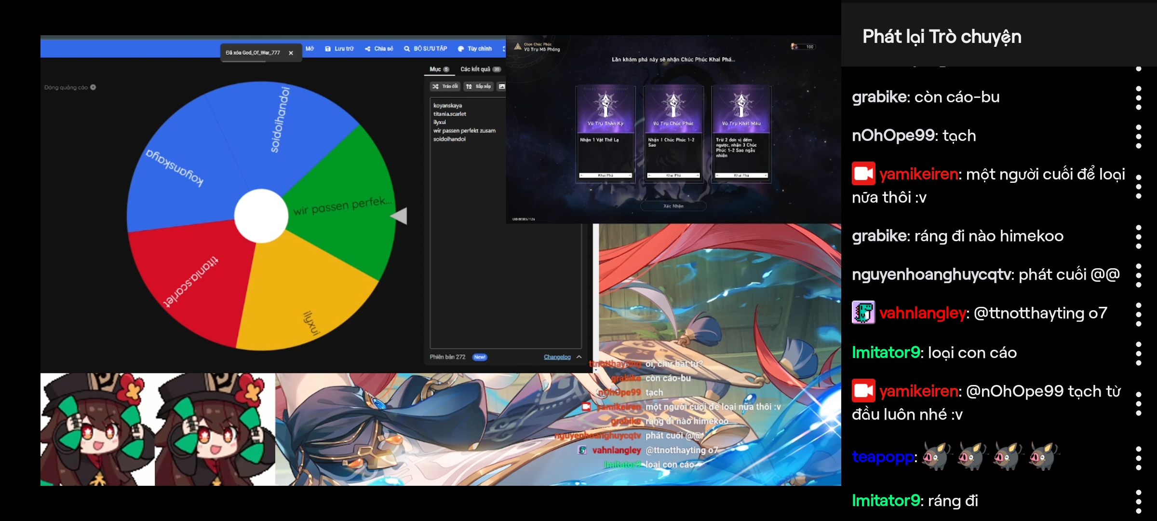
Task: Open options for 'loại con cáo' message
Action: [1139, 354]
